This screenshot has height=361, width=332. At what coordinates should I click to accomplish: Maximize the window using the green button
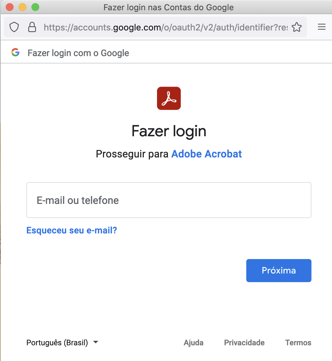pyautogui.click(x=35, y=7)
